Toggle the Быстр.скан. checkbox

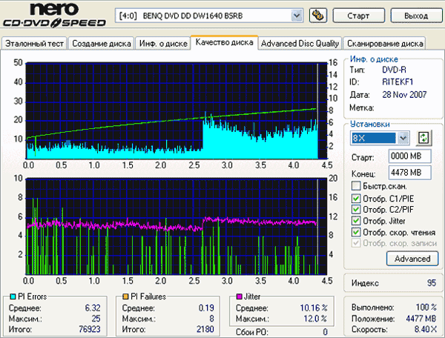click(x=356, y=186)
